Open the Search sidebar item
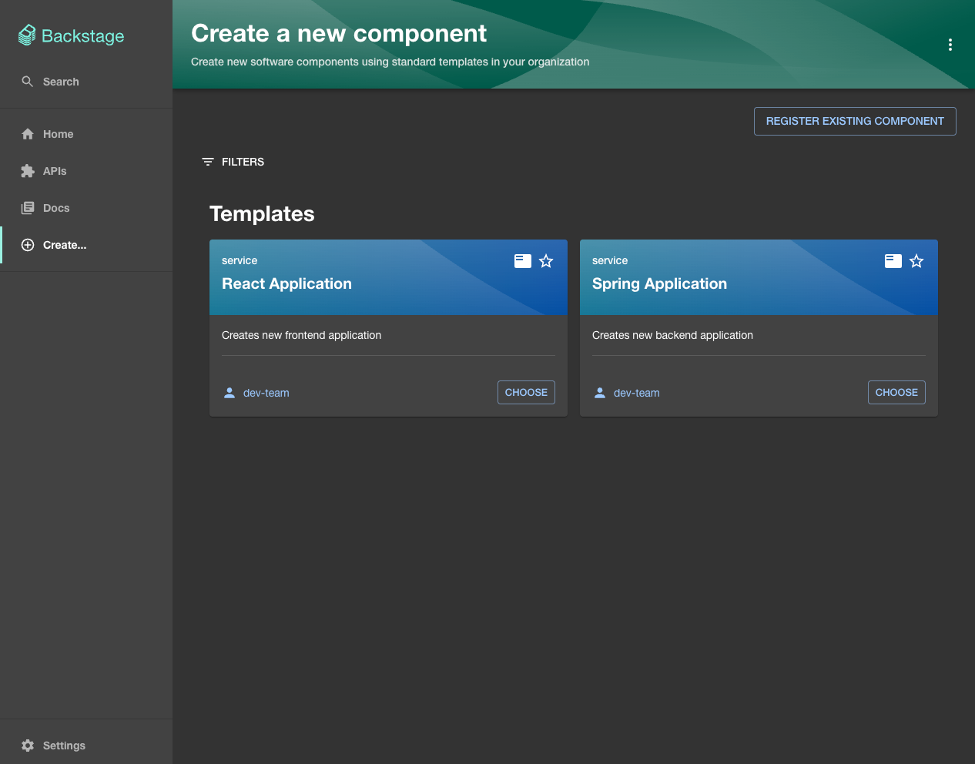975x764 pixels. tap(86, 82)
